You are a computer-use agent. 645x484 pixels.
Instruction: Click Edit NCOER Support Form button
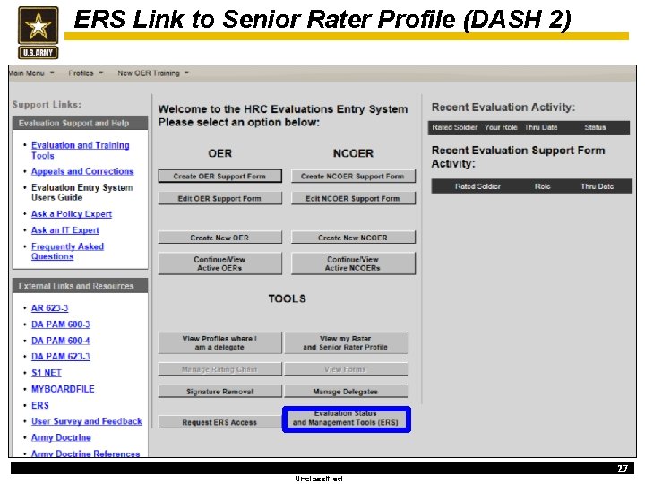tap(353, 198)
